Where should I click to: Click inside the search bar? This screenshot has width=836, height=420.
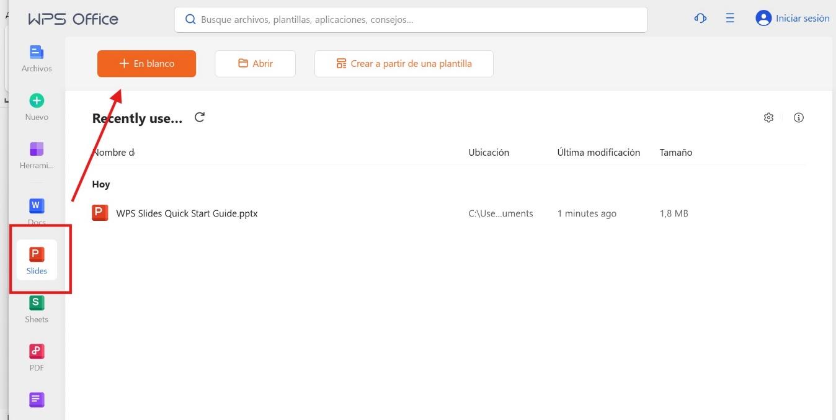coord(411,19)
